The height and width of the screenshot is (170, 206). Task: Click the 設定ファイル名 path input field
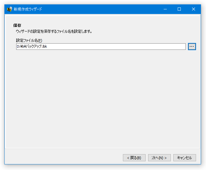pos(101,46)
